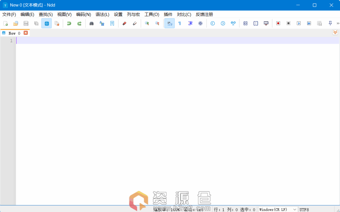Click the Open File folder icon
The image size is (340, 212).
click(16, 24)
